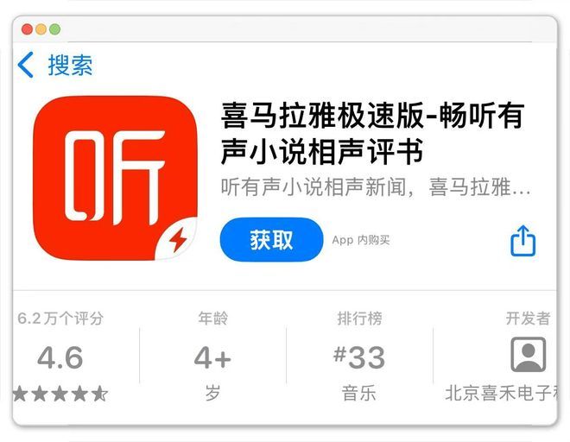Viewport: 570px width, 442px height.
Task: Click the 获取 download button
Action: pos(271,239)
